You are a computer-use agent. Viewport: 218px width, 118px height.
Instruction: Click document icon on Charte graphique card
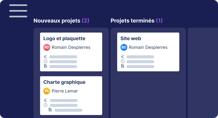(x=50, y=110)
